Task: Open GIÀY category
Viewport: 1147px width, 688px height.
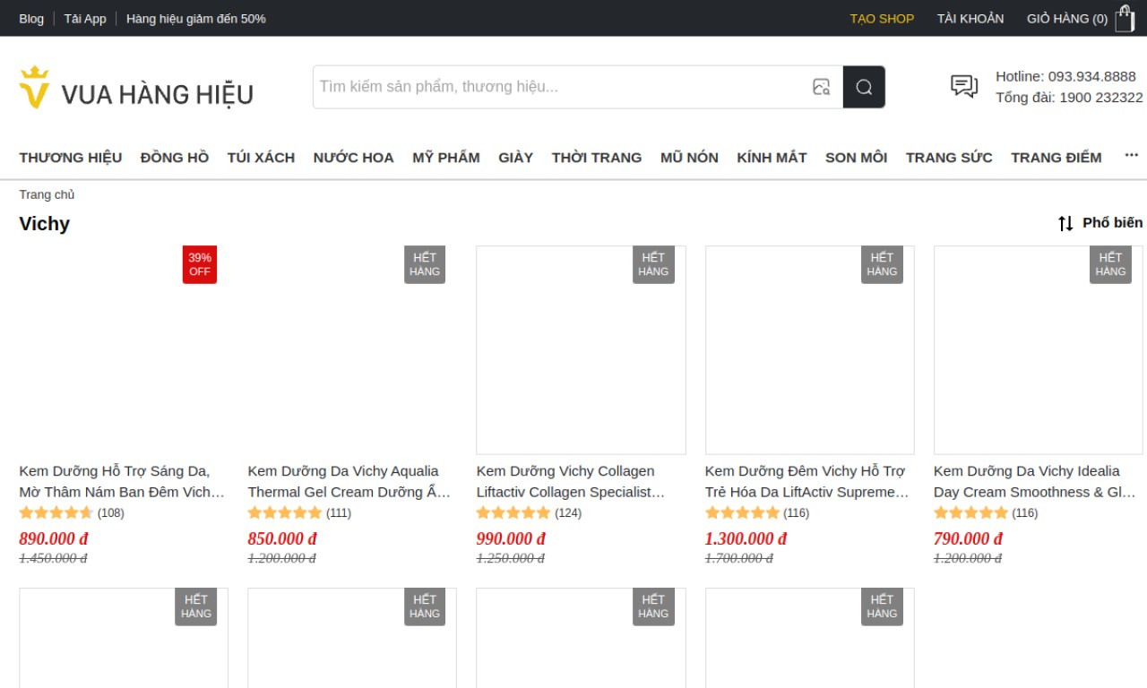Action: click(x=516, y=158)
